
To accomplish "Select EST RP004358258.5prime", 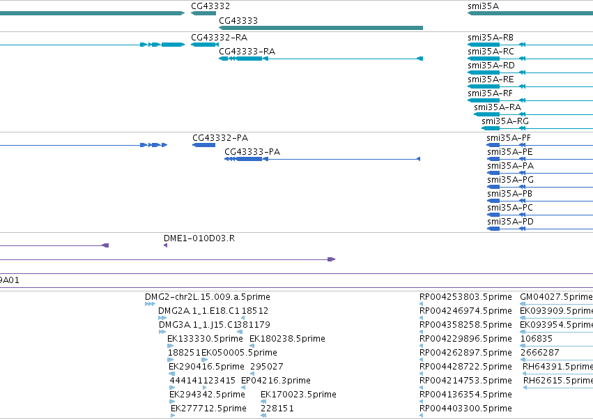I will (x=465, y=325).
